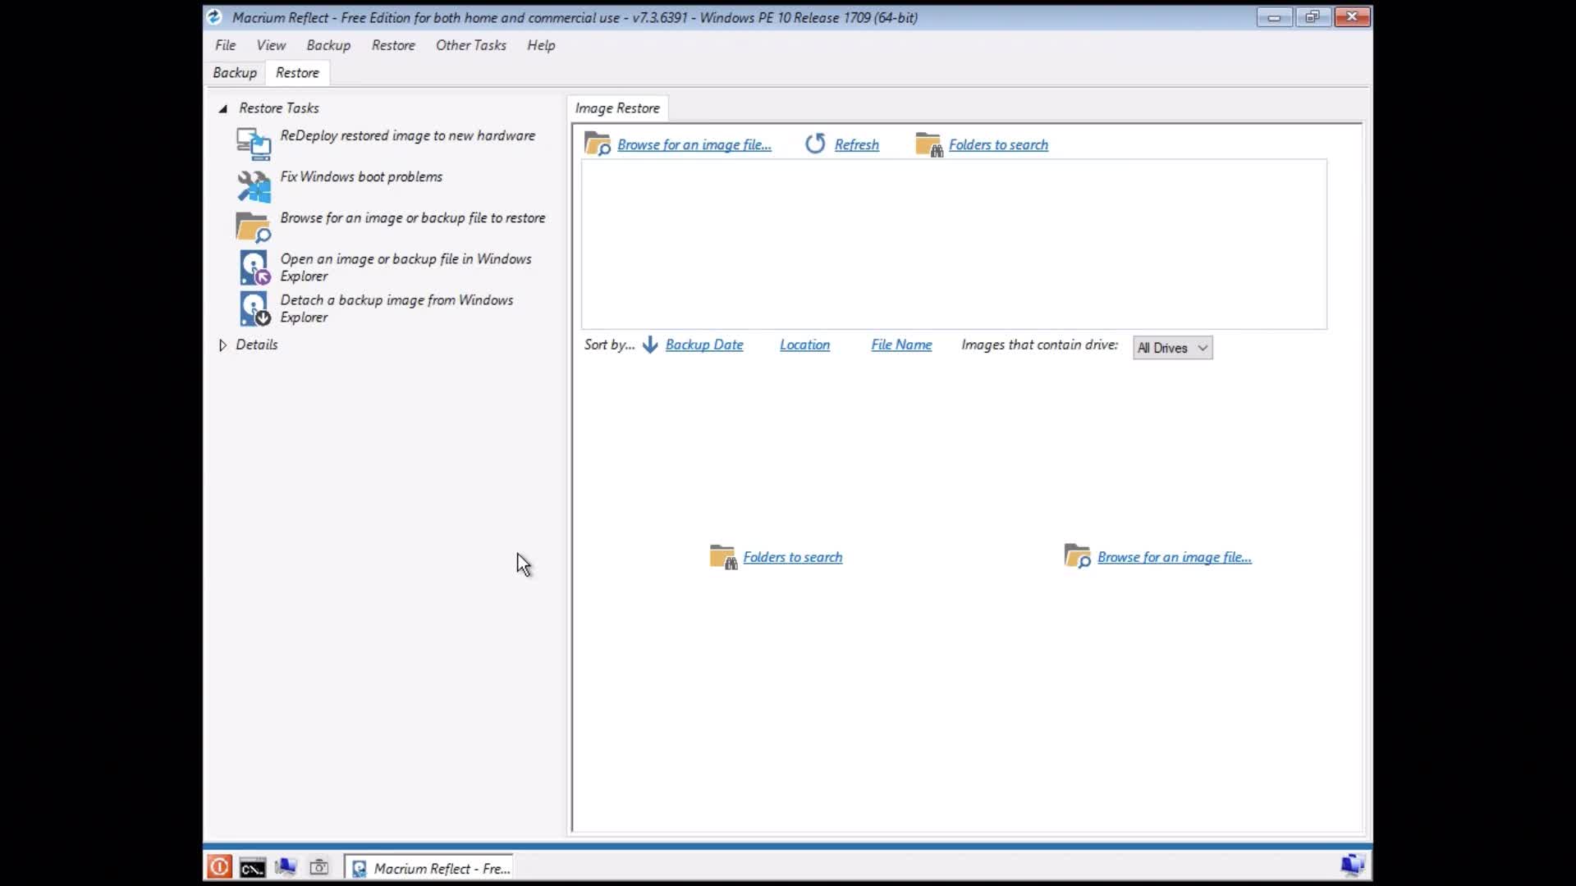
Task: Click the browse image or backup file icon
Action: [253, 227]
